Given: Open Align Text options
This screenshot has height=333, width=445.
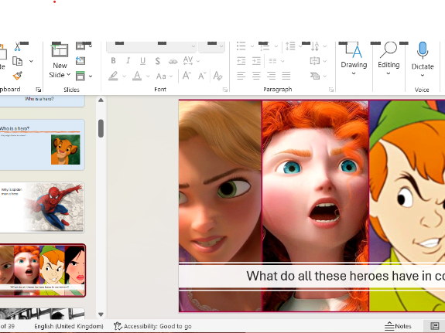Looking at the screenshot, I should point(318,61).
